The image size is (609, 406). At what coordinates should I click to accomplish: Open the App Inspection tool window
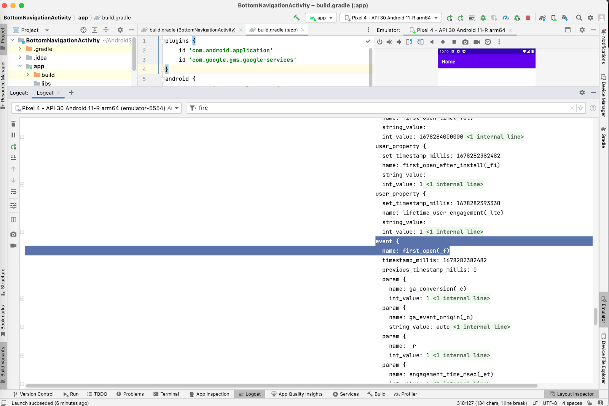click(x=209, y=394)
